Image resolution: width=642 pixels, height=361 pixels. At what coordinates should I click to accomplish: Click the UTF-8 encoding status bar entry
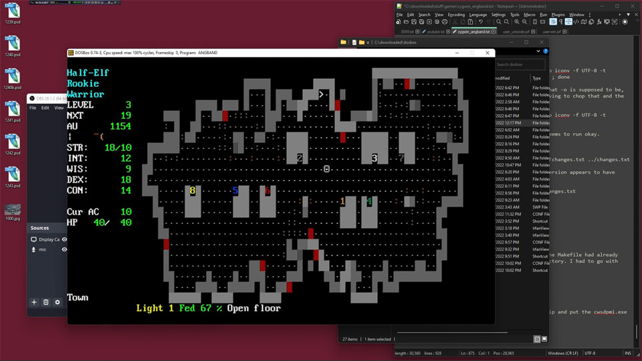click(590, 353)
